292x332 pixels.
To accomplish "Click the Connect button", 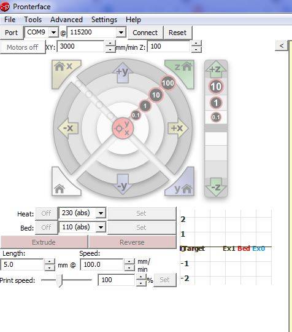I will point(145,33).
